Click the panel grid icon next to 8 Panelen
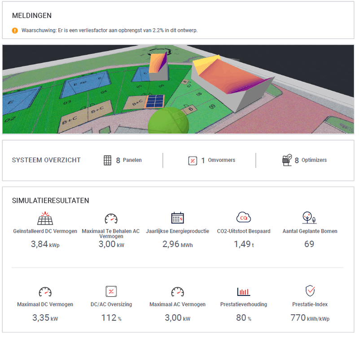 [x=107, y=160]
